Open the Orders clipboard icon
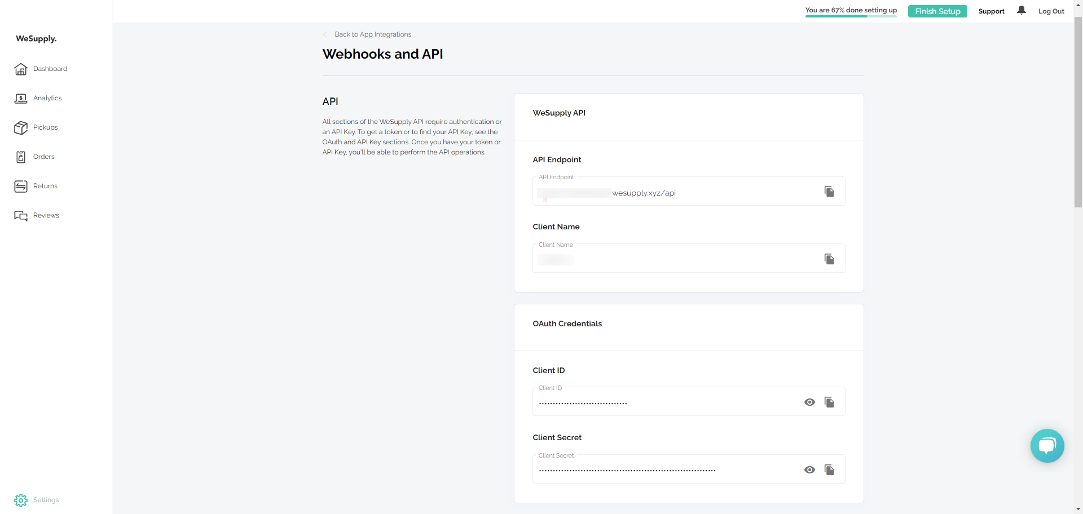The height and width of the screenshot is (514, 1083). 21,157
